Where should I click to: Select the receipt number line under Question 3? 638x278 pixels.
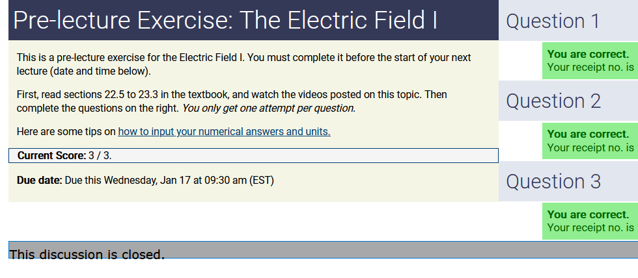point(590,227)
